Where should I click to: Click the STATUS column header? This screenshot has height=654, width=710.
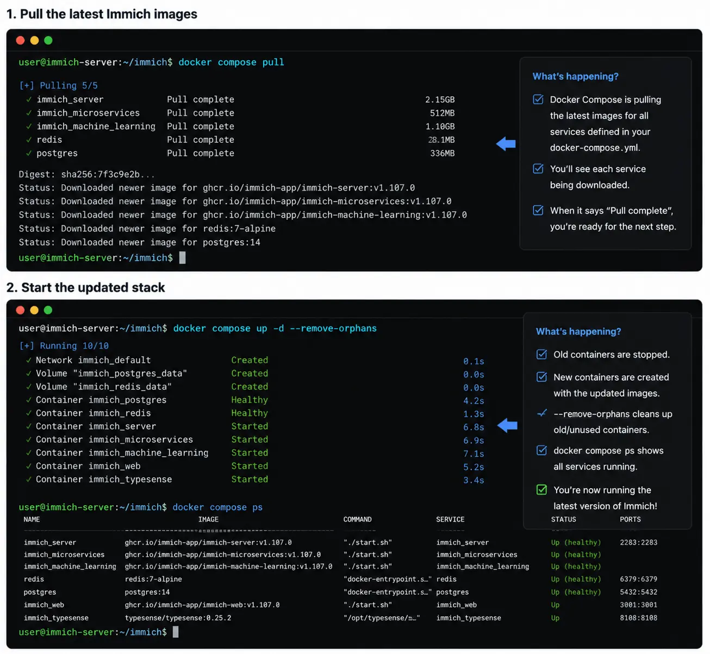(x=563, y=520)
